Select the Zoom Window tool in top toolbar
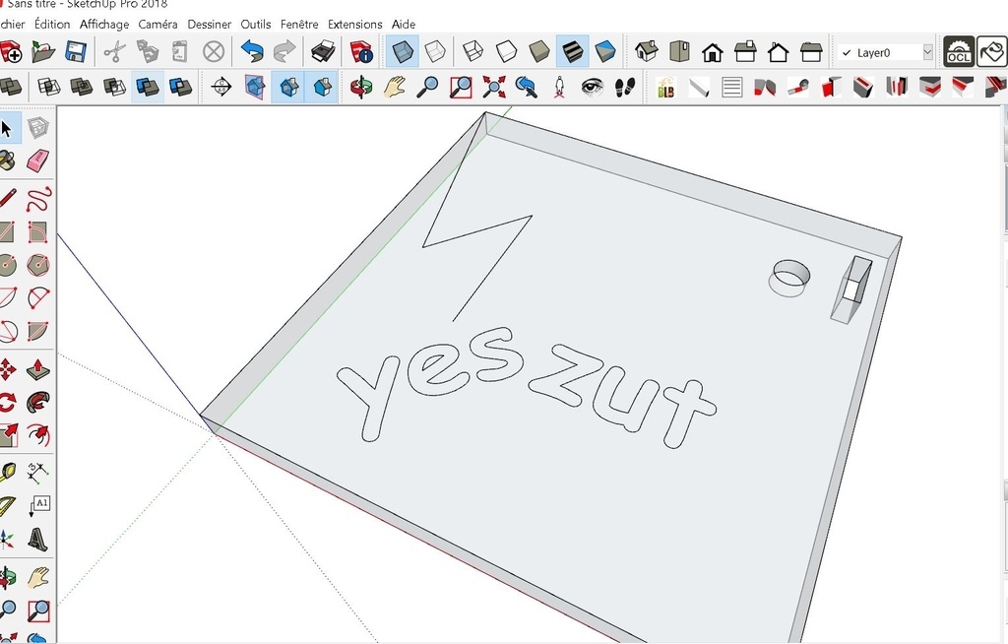Image resolution: width=1008 pixels, height=644 pixels. 461,87
